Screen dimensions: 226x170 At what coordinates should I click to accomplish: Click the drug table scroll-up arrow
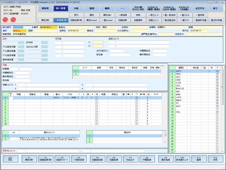[x=222, y=68]
